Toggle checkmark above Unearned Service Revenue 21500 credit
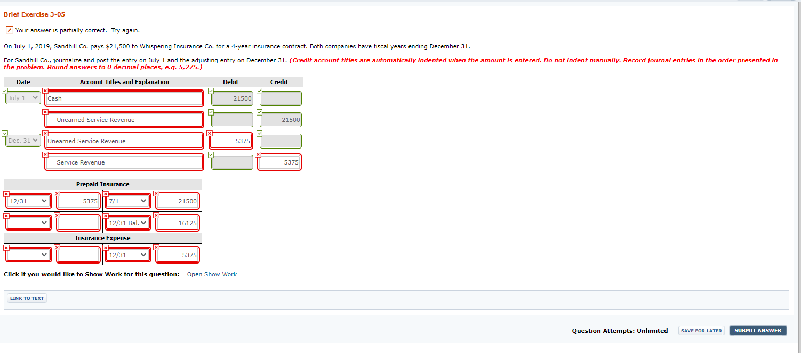Image resolution: width=801 pixels, height=353 pixels. click(259, 112)
